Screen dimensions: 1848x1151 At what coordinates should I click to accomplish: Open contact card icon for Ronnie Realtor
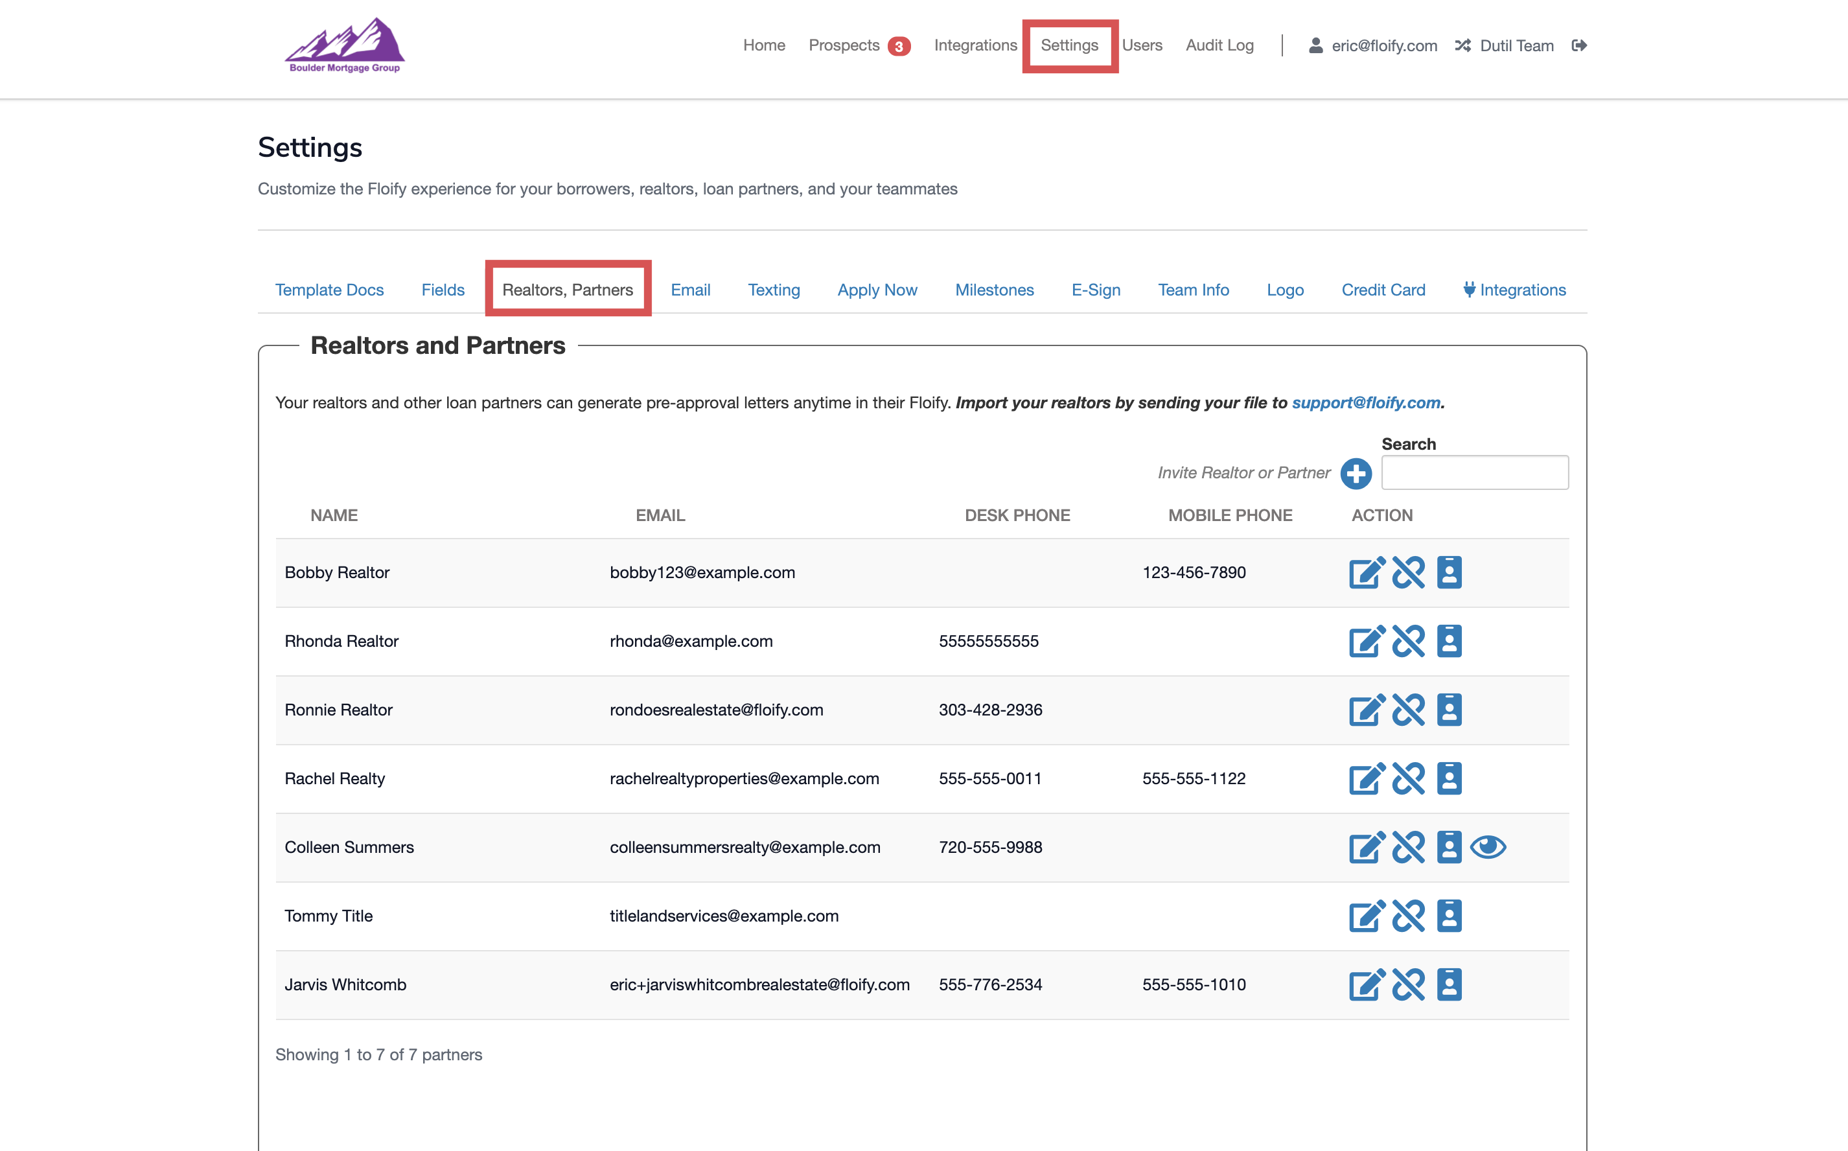pos(1449,710)
